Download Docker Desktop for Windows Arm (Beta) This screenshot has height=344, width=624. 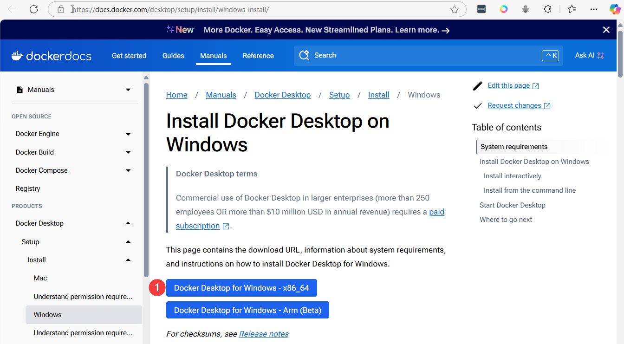247,310
